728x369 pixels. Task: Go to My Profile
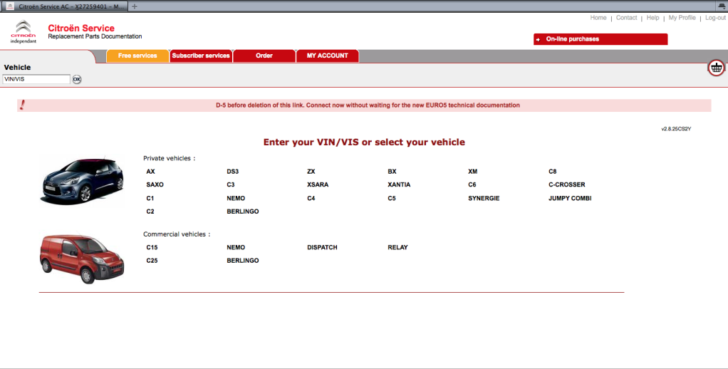tap(682, 18)
